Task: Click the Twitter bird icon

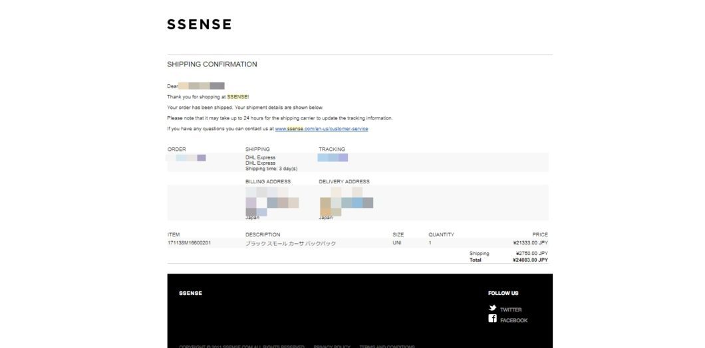Action: 492,308
